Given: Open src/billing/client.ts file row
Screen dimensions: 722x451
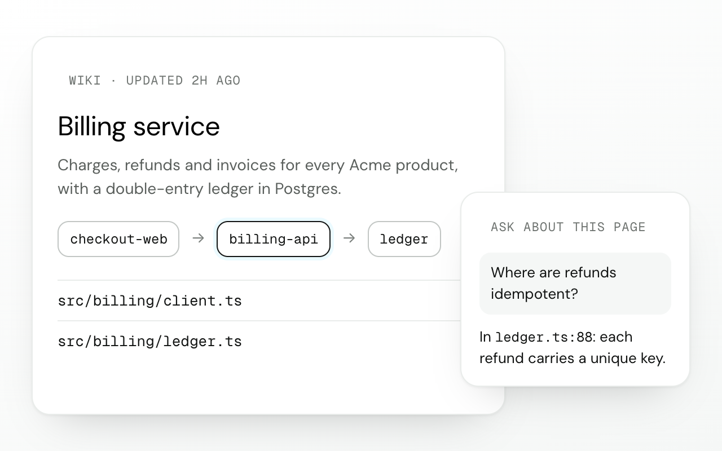Looking at the screenshot, I should pos(259,300).
